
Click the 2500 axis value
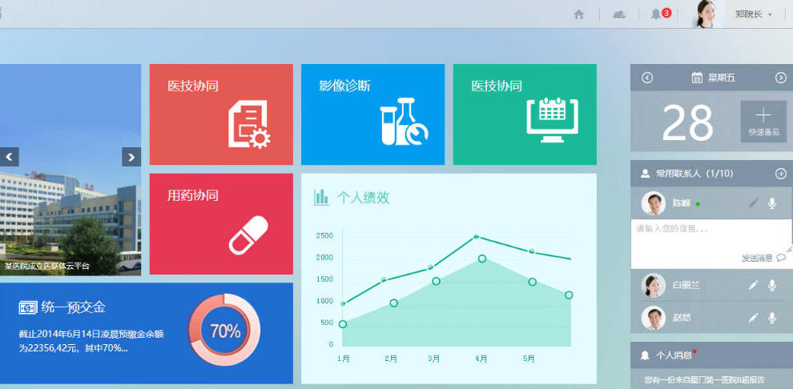coord(324,236)
